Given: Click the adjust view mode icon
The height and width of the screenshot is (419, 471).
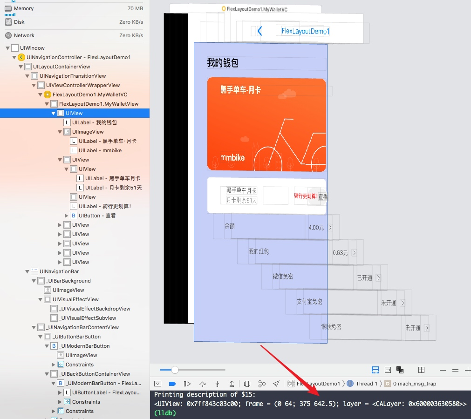Looking at the screenshot, I should 400,370.
